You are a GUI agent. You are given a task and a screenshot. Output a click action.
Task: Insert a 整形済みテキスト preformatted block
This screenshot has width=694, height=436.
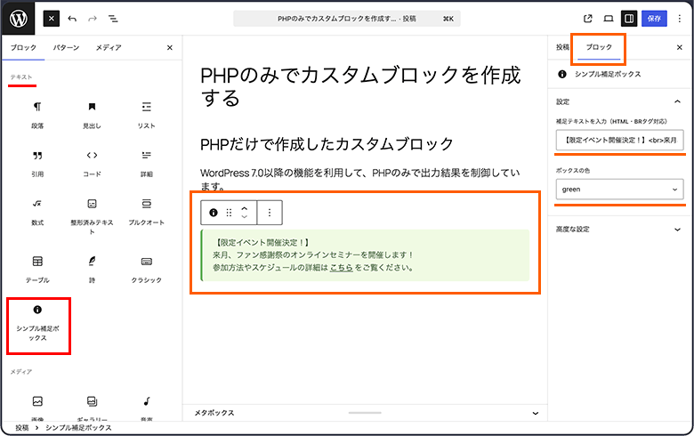[x=92, y=216]
